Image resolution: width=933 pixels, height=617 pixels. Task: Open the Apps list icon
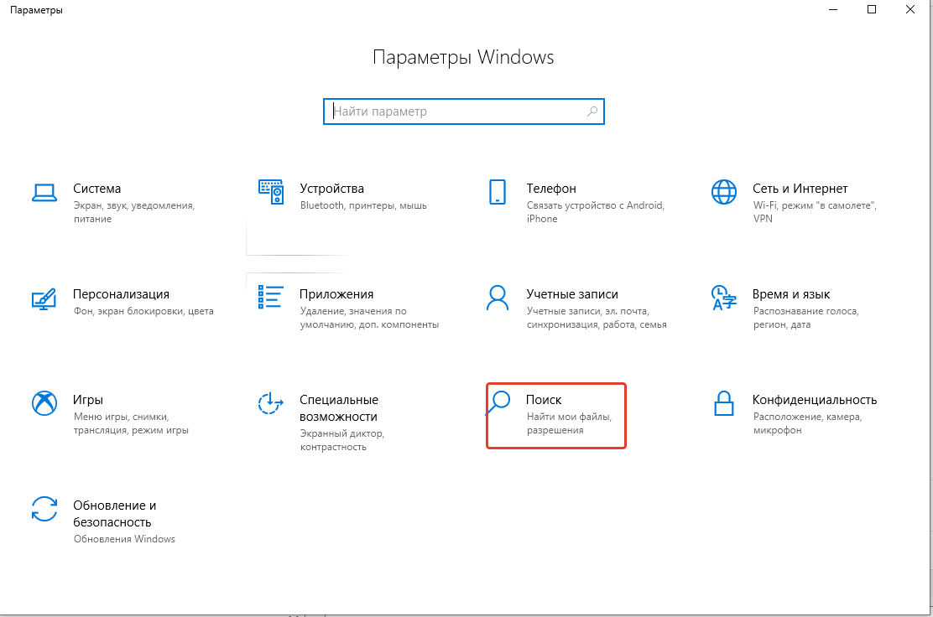click(x=271, y=298)
